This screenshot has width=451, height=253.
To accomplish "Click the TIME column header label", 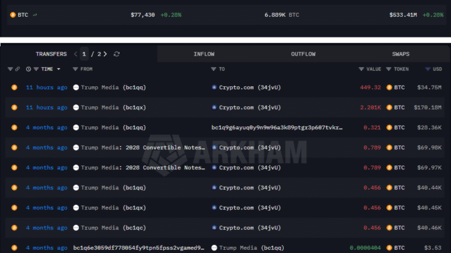I will (47, 69).
